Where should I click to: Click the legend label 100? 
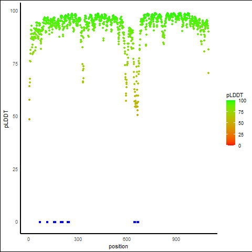[x=242, y=101]
